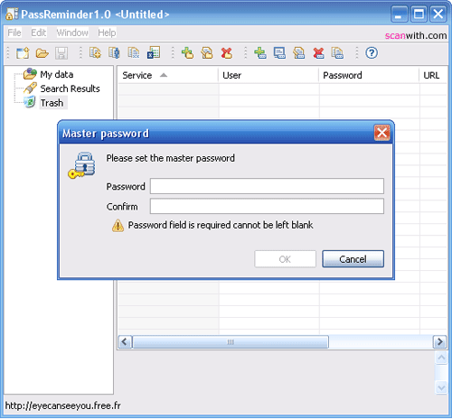The image size is (452, 419).
Task: Click the greyed floppy-disk Save icon
Action: coord(61,53)
